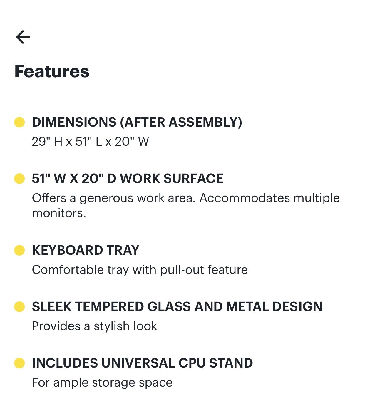Click the 51" W X 20" D WORK SURFACE heading

click(x=128, y=179)
